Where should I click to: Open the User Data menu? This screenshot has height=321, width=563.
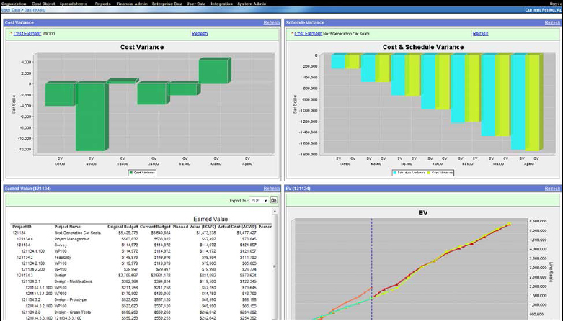pos(196,4)
